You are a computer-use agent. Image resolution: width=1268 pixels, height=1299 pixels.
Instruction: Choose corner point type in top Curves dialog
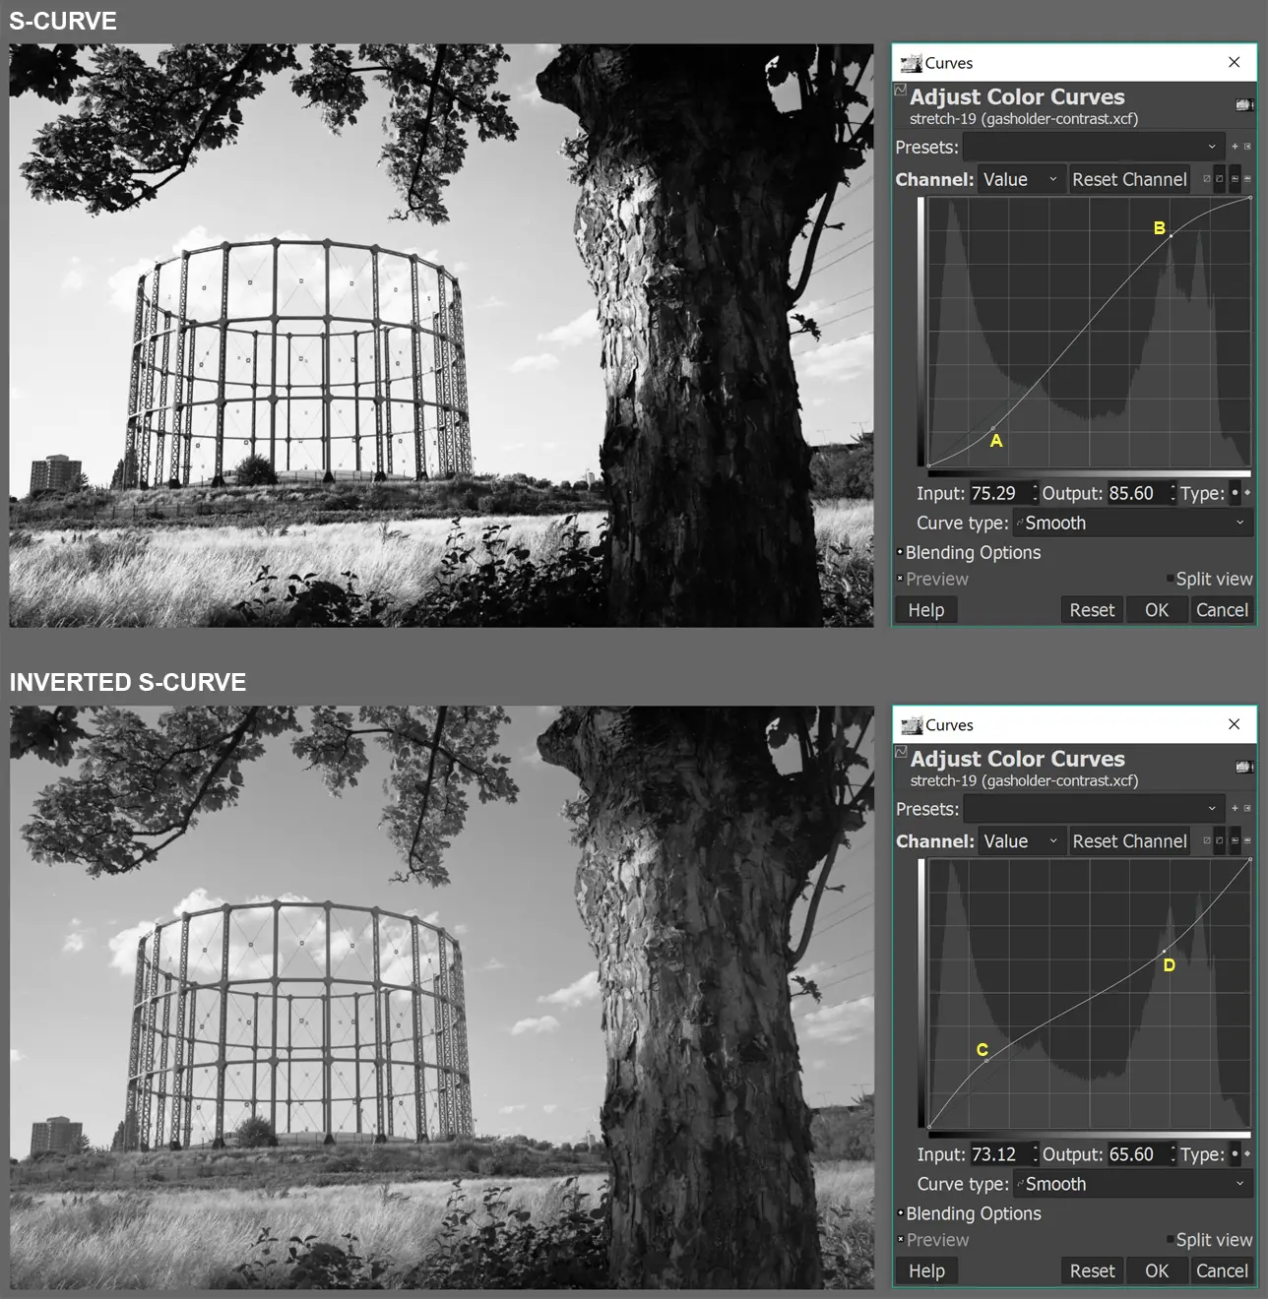click(x=1247, y=493)
